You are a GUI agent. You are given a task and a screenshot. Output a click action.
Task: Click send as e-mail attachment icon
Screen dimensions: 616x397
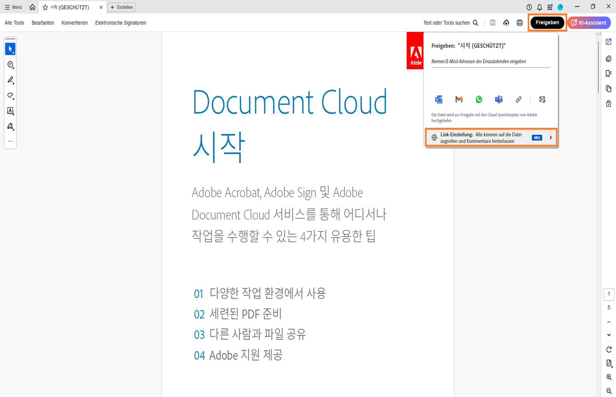[542, 99]
